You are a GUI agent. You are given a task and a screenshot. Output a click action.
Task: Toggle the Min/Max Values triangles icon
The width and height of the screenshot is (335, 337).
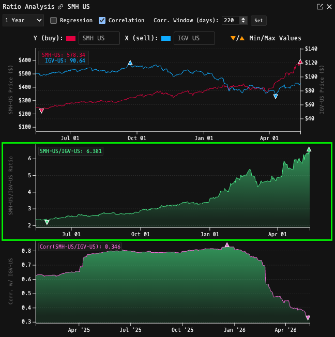237,38
